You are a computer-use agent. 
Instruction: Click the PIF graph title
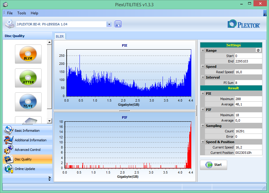click(x=125, y=117)
